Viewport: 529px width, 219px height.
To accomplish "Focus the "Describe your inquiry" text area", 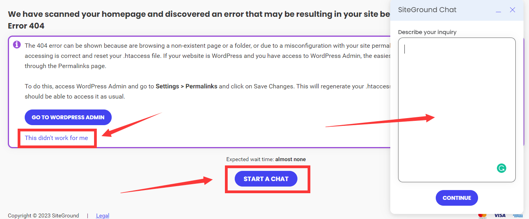I will 457,109.
